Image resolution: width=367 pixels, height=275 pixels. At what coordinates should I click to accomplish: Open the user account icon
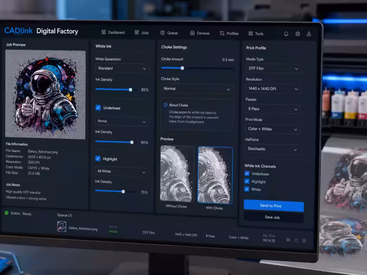(309, 34)
